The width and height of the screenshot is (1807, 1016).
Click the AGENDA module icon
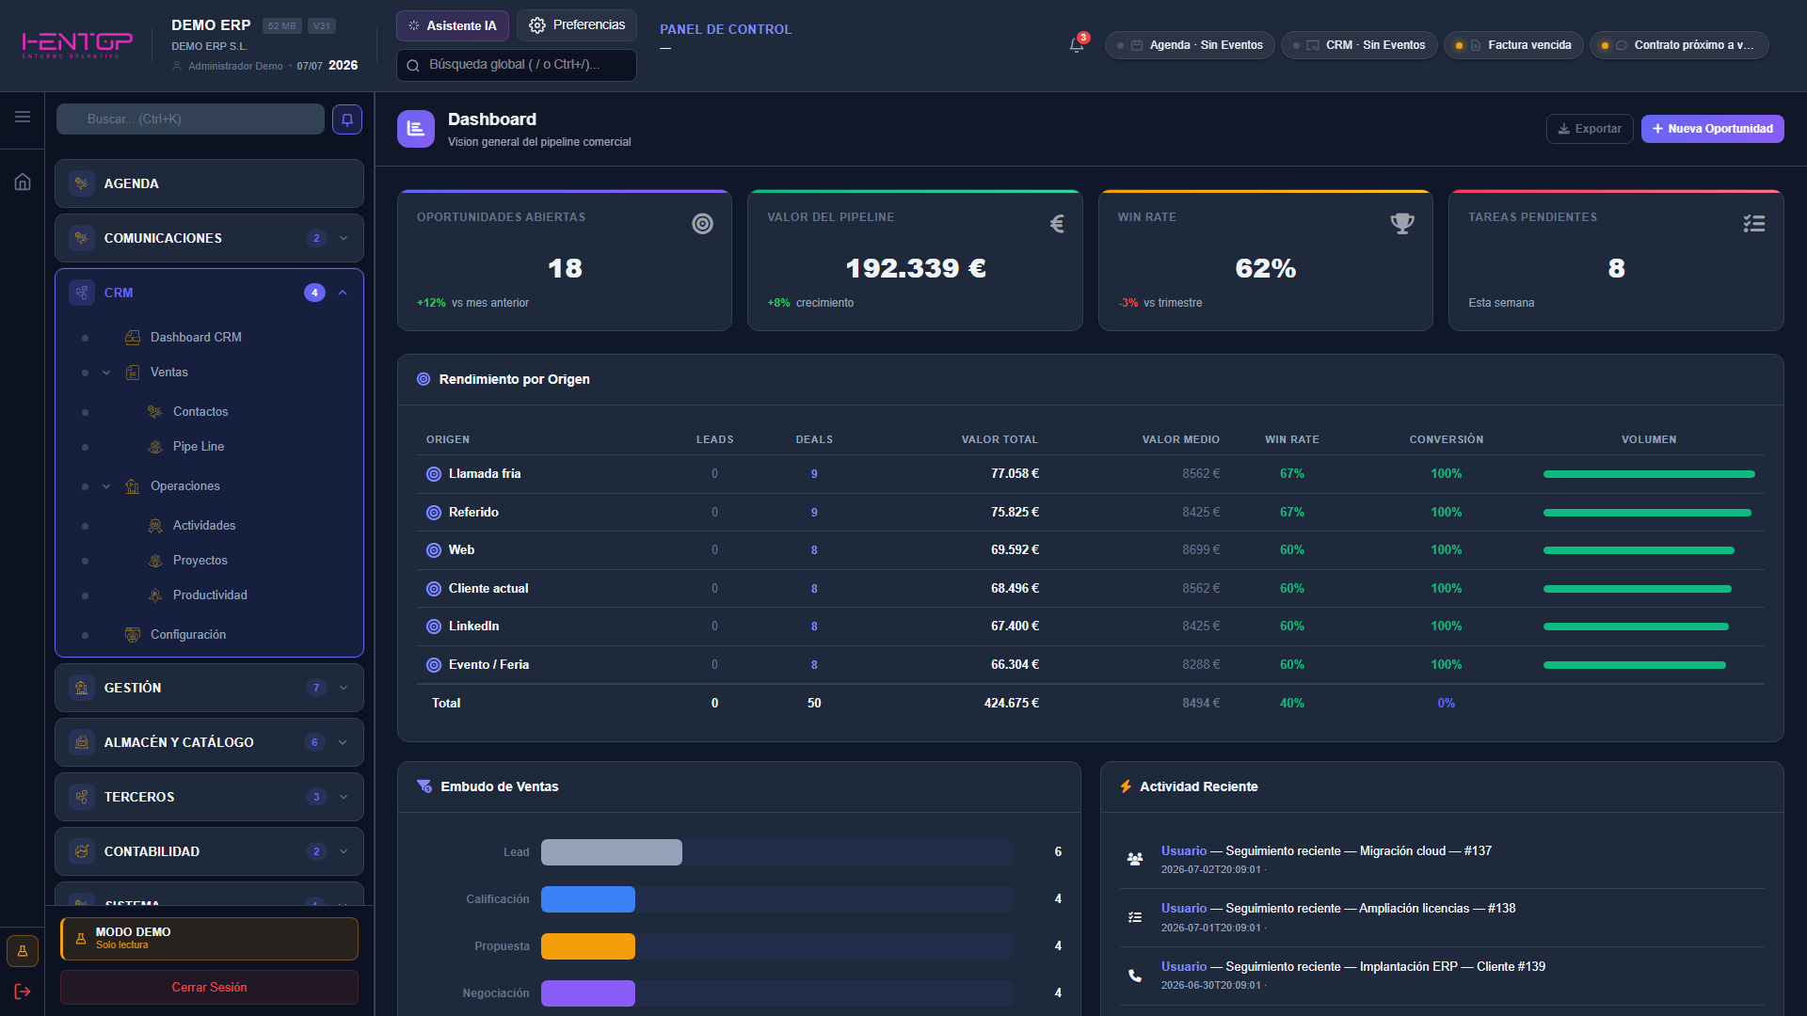pyautogui.click(x=82, y=183)
